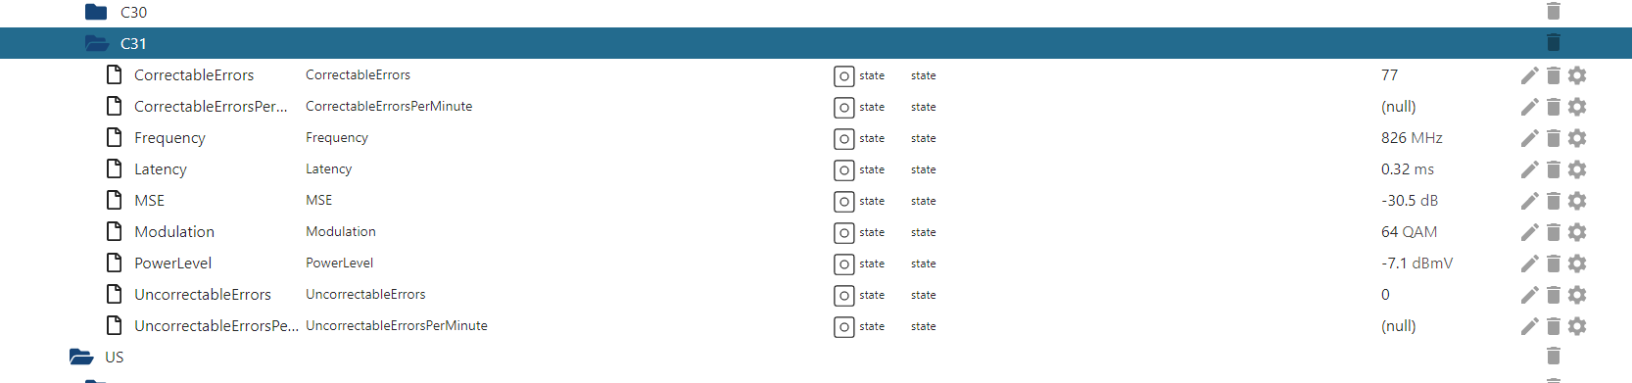Select the Modulation state entry
Viewport: 1632px width, 383px height.
(x=174, y=232)
